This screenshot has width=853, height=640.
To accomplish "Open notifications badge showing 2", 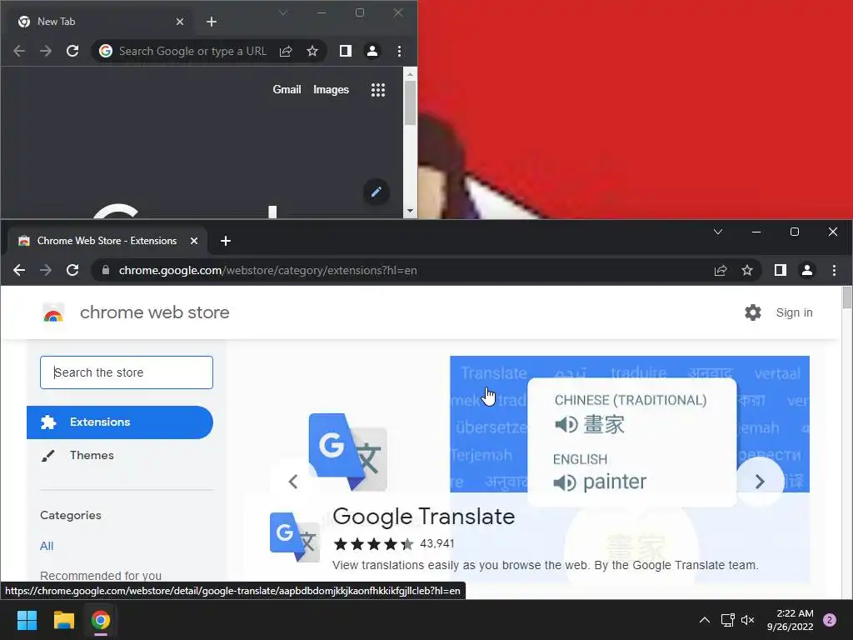I will point(830,620).
